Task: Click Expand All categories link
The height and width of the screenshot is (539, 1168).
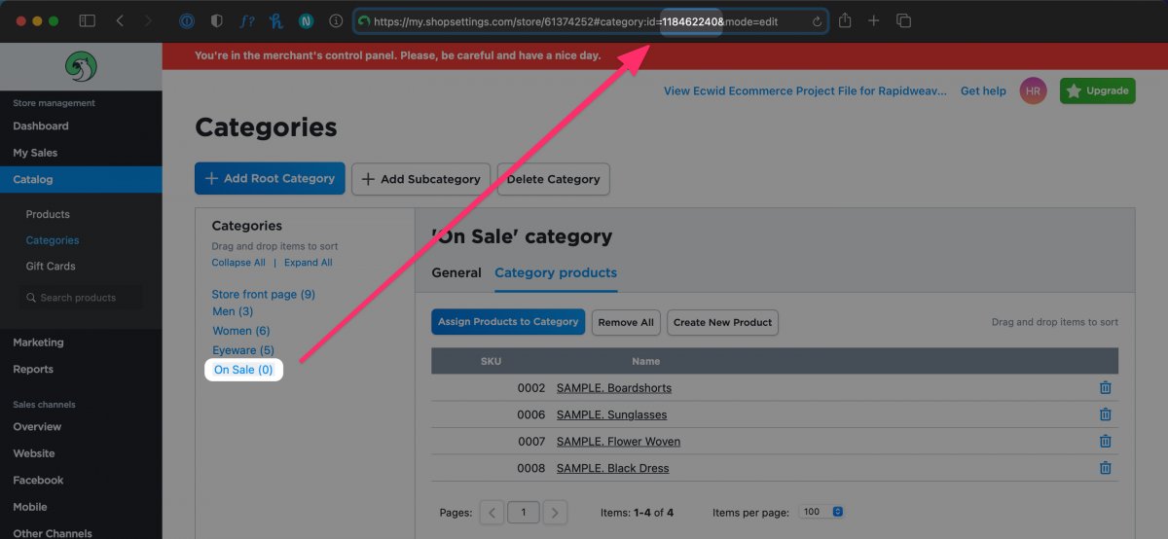Action: pos(308,263)
